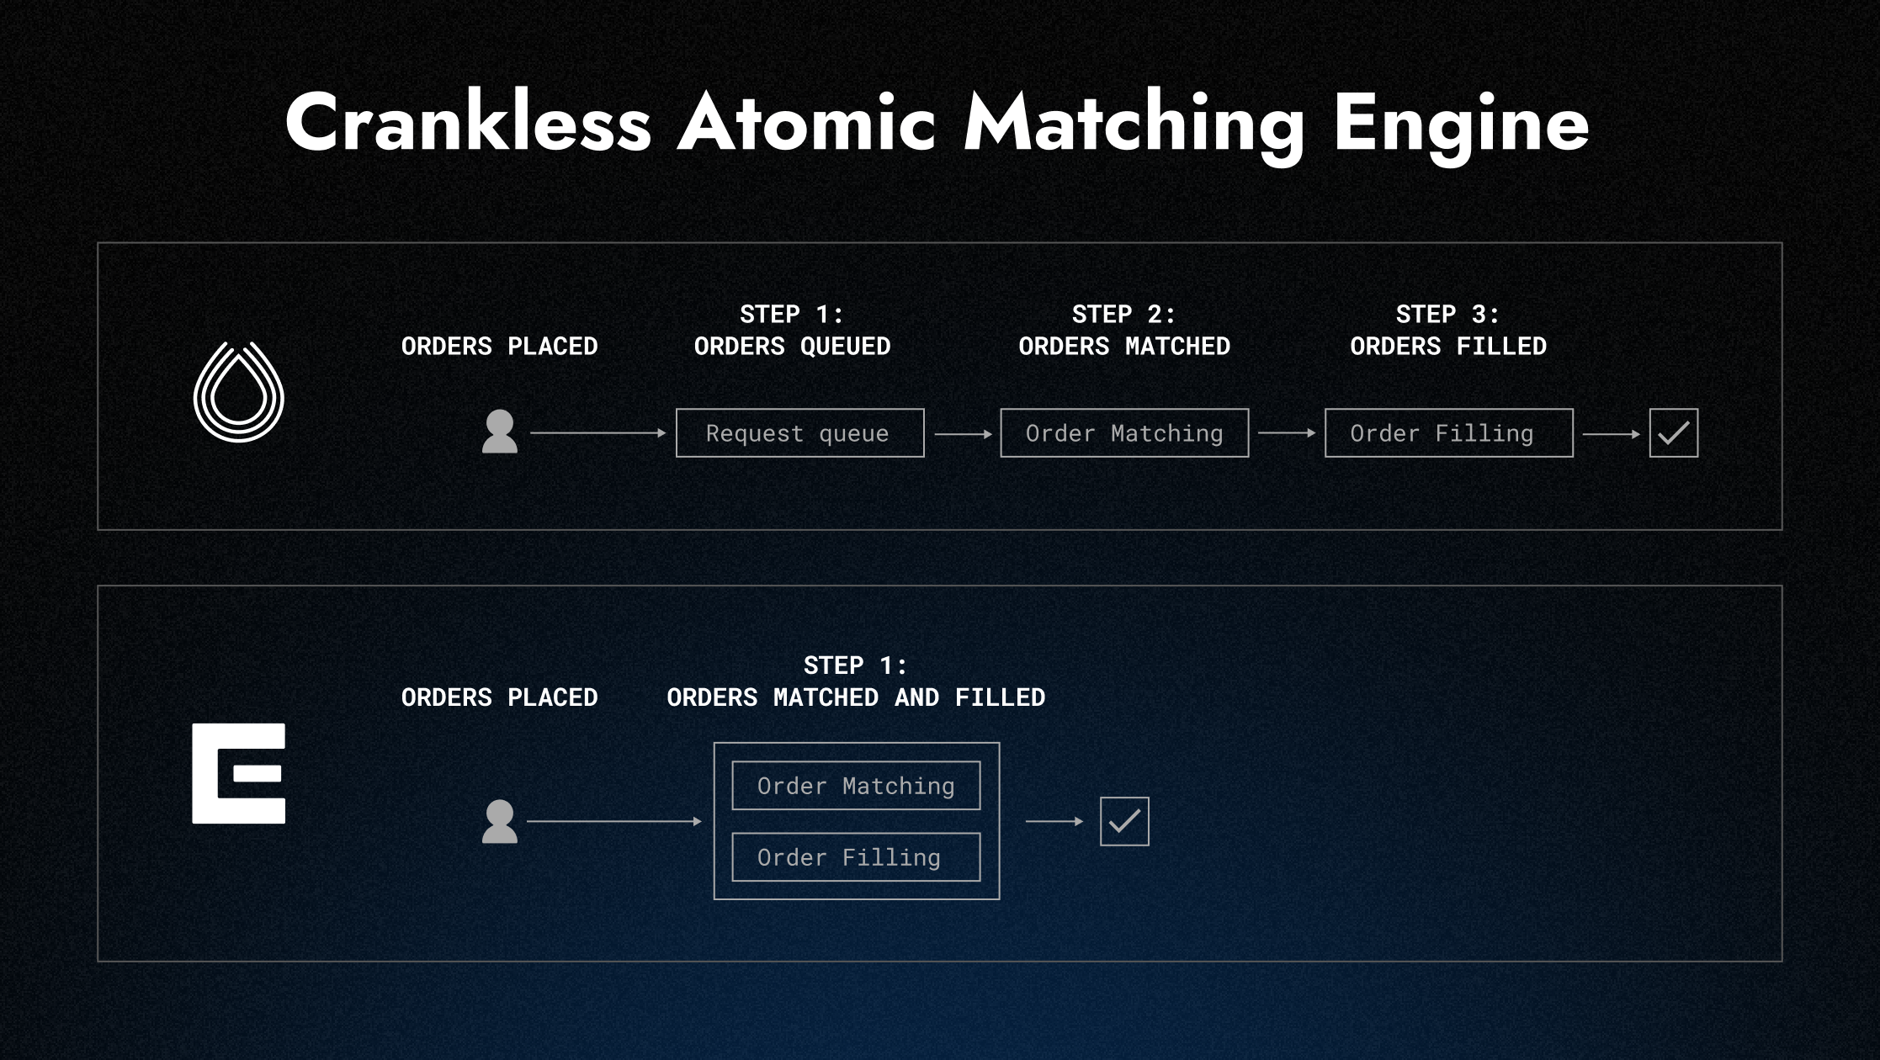Click the Crankless Atomic Matching Engine title
The width and height of the screenshot is (1880, 1060).
937,123
